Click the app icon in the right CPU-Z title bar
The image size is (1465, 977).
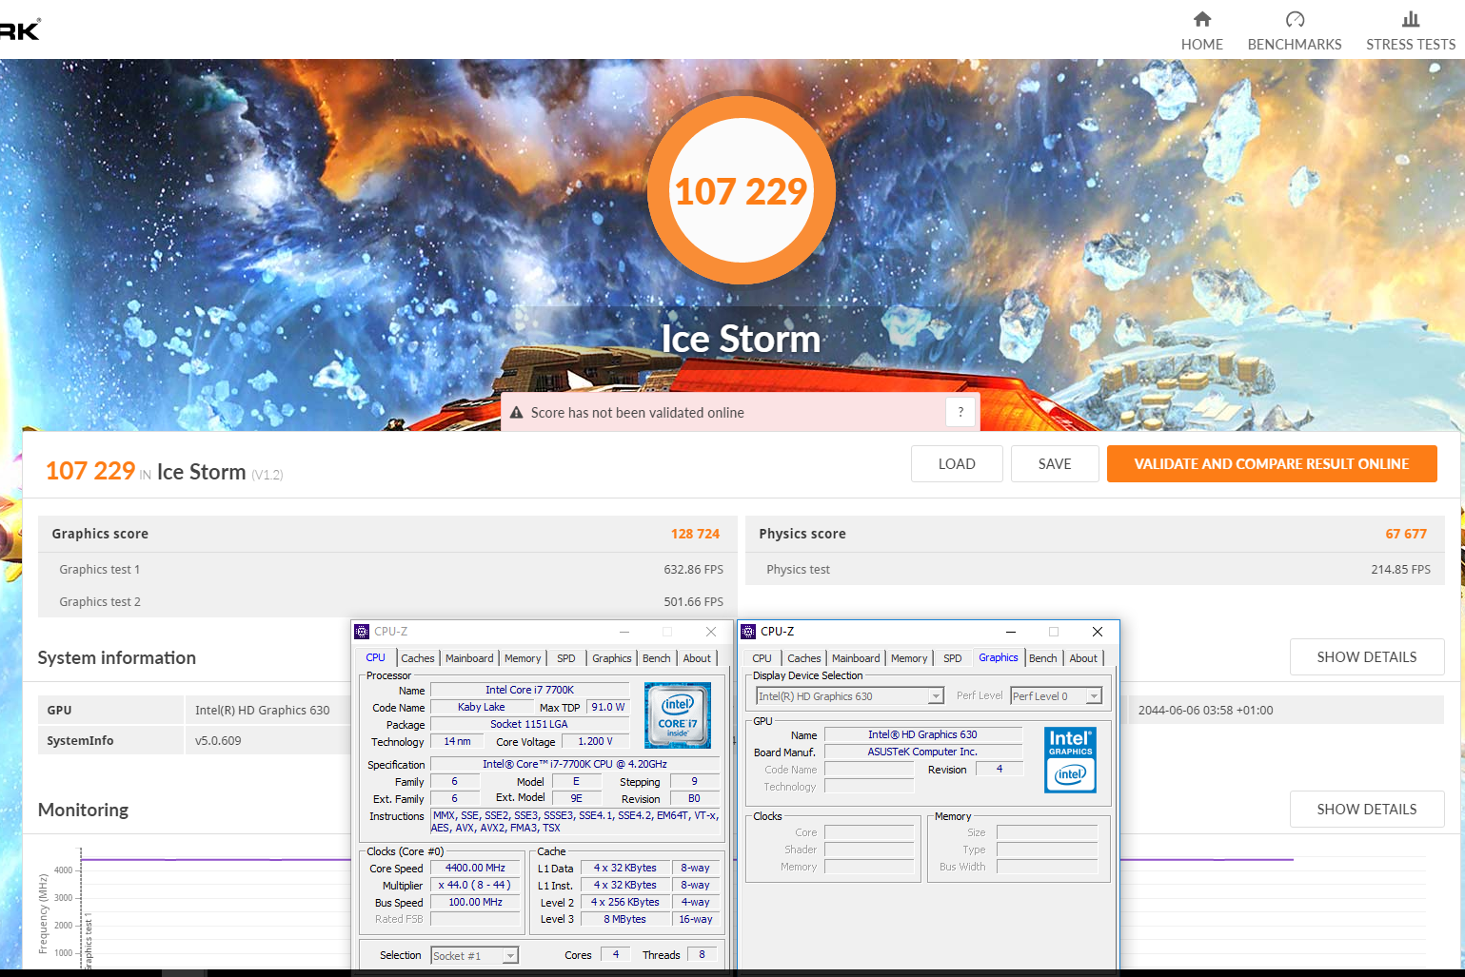point(748,632)
